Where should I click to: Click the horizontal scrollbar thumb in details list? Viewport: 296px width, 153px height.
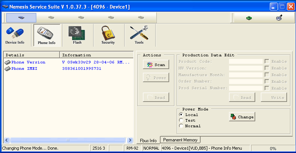coord(68,140)
